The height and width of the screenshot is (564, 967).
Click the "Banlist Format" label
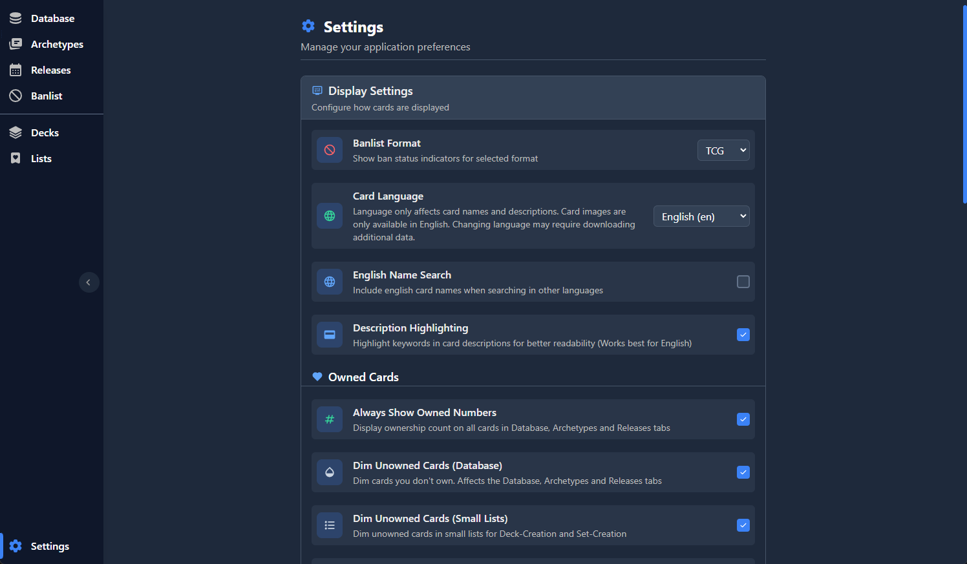click(387, 143)
